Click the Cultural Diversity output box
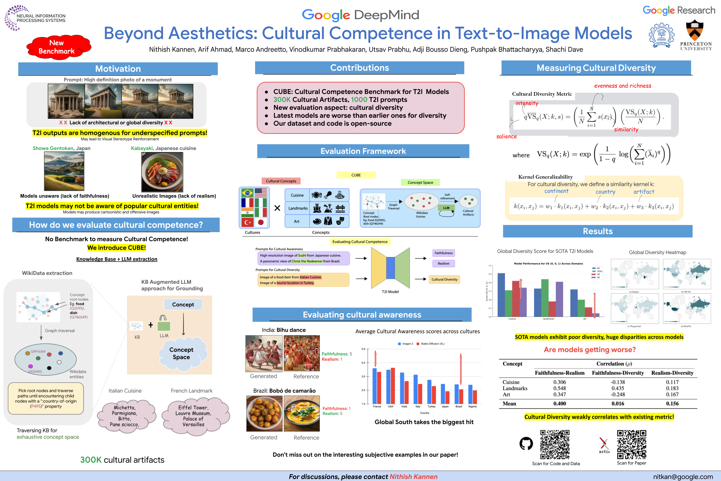The height and width of the screenshot is (481, 721). [x=444, y=279]
